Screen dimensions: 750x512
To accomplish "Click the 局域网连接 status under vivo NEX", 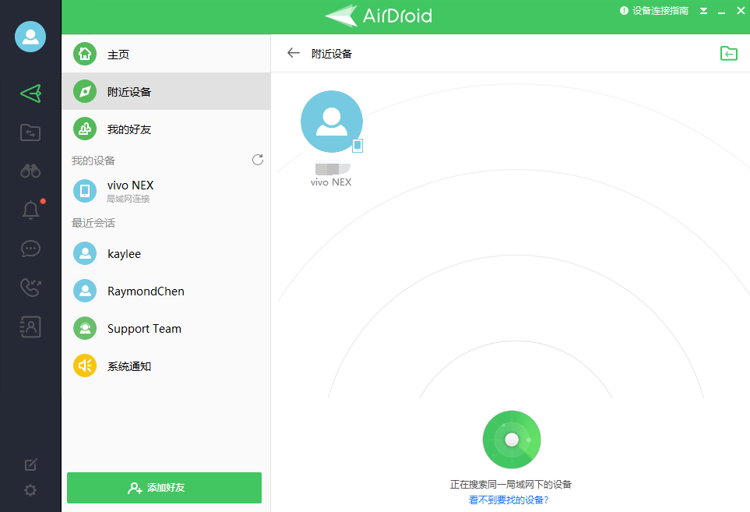I will pos(129,199).
